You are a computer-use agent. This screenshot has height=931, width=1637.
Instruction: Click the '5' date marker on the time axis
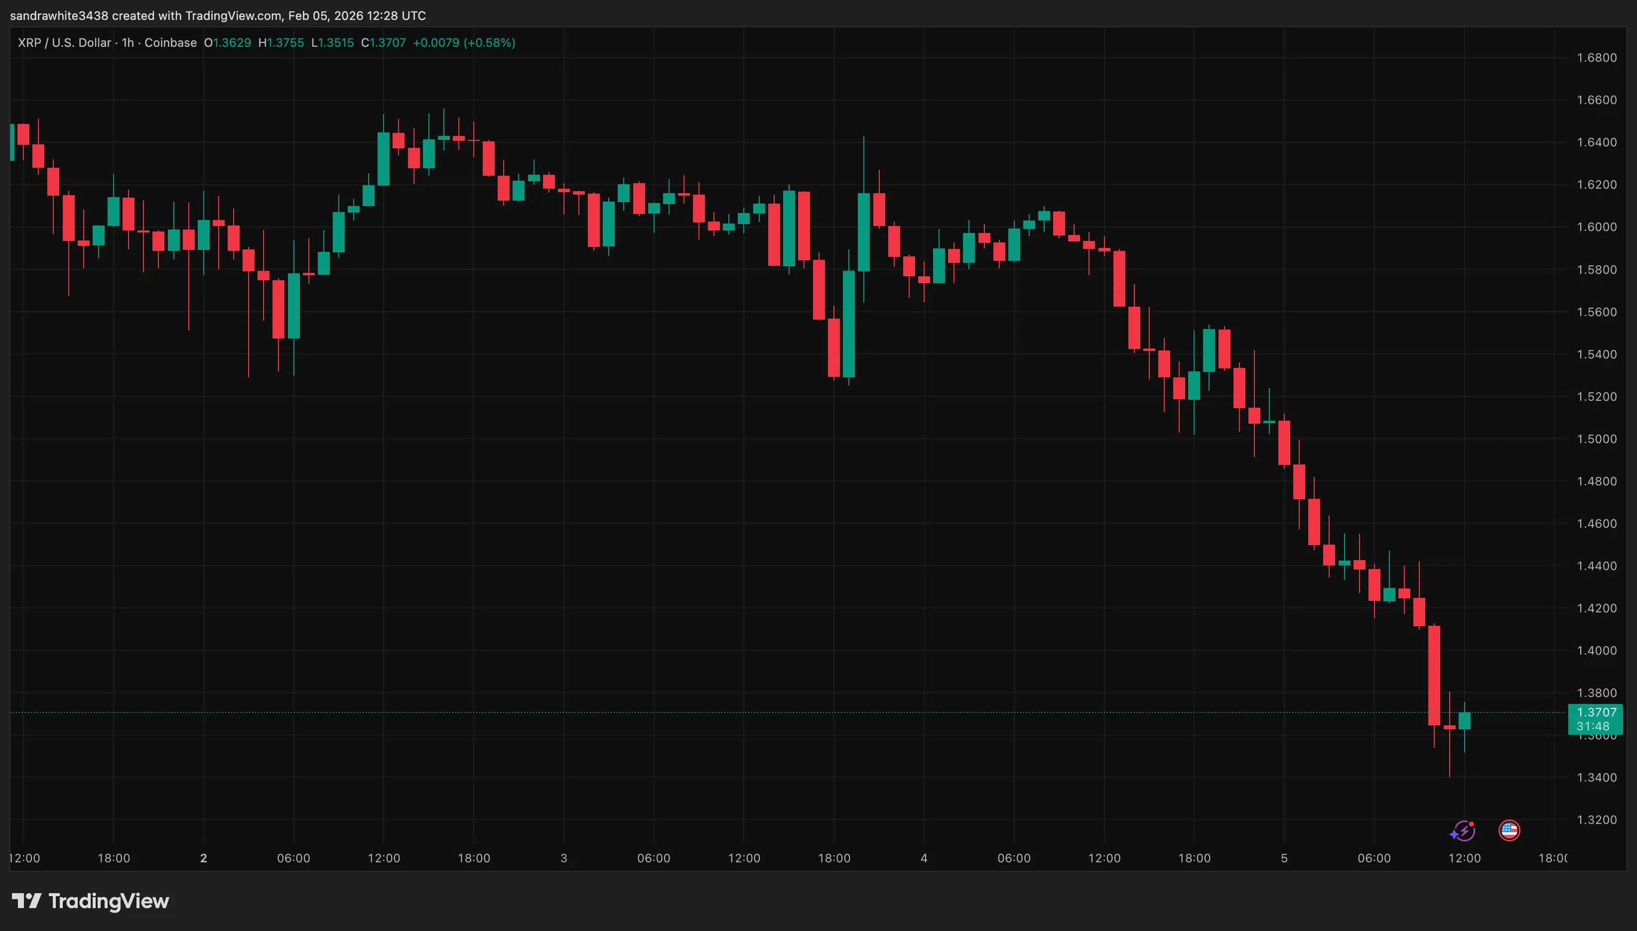tap(1284, 858)
